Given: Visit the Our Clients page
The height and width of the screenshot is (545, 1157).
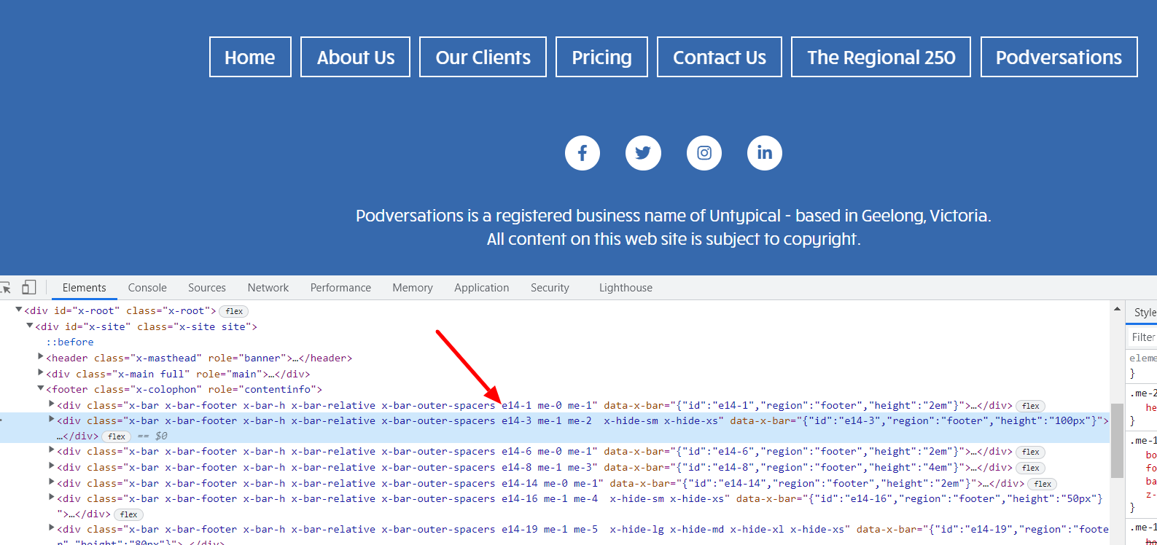Looking at the screenshot, I should (x=483, y=57).
